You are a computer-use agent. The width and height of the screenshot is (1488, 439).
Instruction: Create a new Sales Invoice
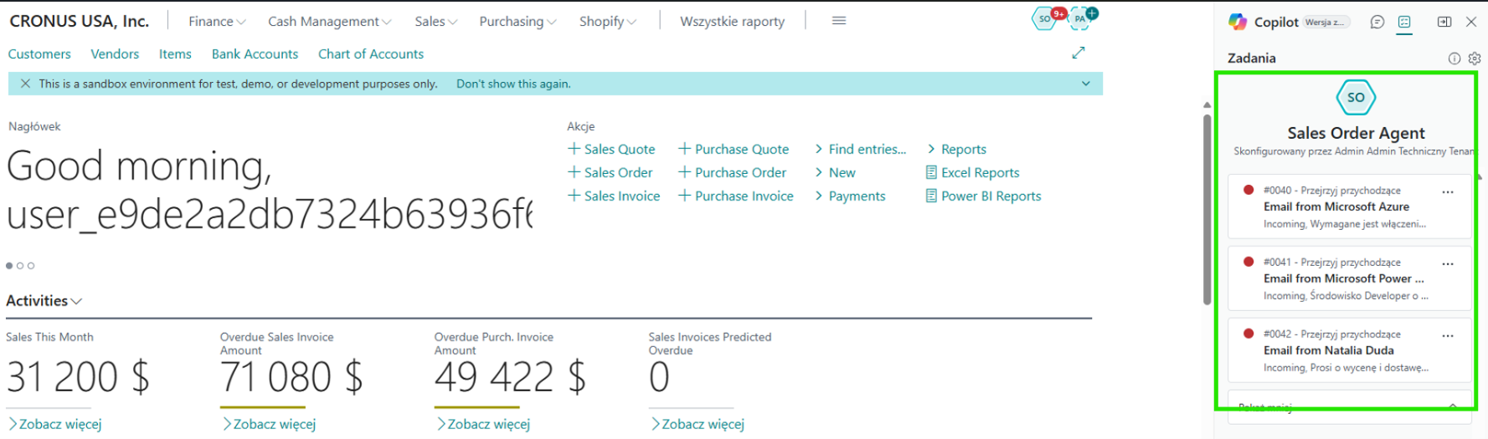[x=614, y=196]
